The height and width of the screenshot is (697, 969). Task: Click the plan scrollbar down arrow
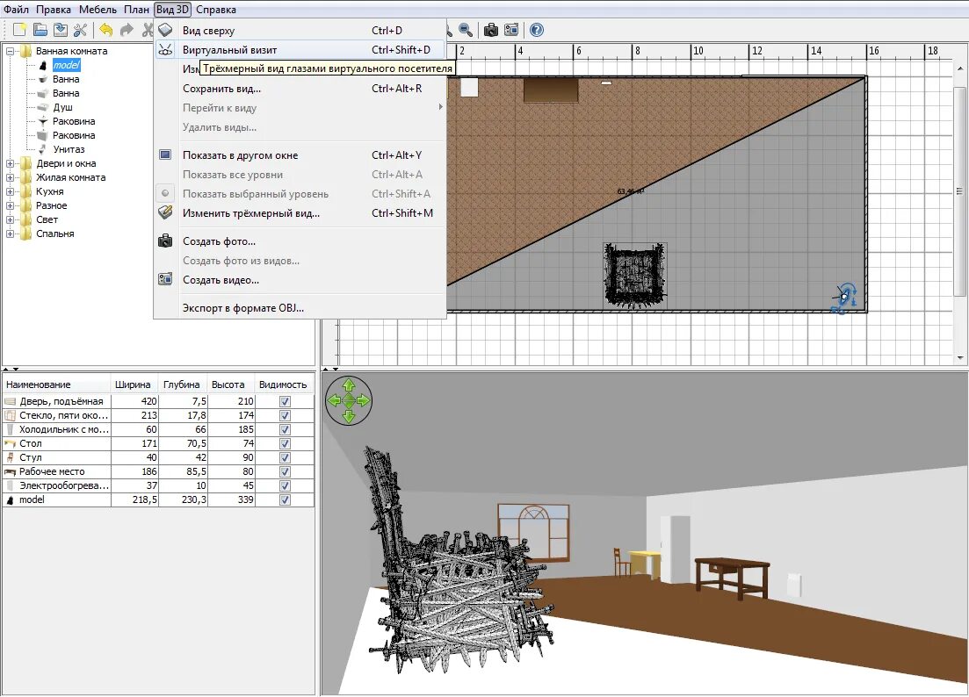(x=959, y=357)
